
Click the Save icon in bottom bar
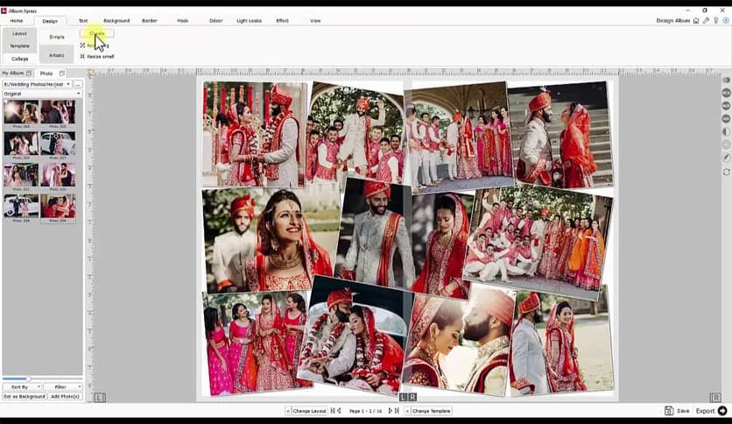coord(669,411)
